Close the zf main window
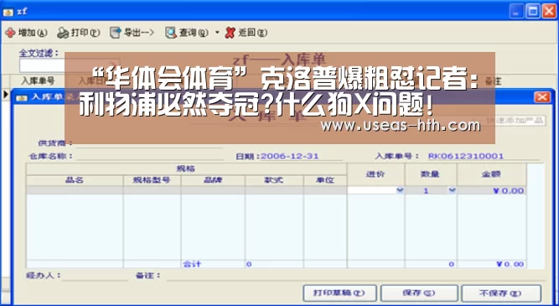Viewport: 559px width, 306px height. coord(550,12)
